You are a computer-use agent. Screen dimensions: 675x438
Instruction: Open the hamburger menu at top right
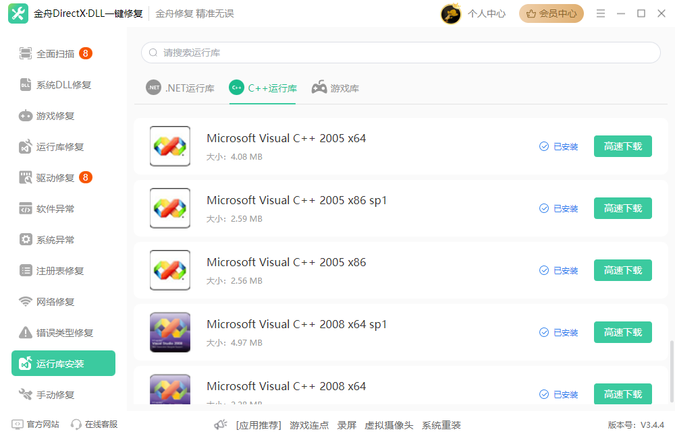[x=600, y=13]
